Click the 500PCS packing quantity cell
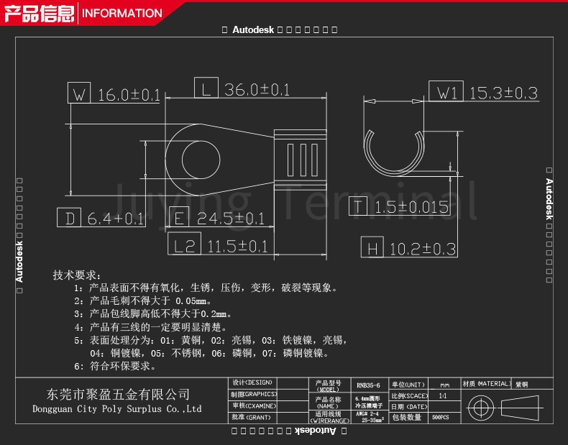 coord(440,417)
